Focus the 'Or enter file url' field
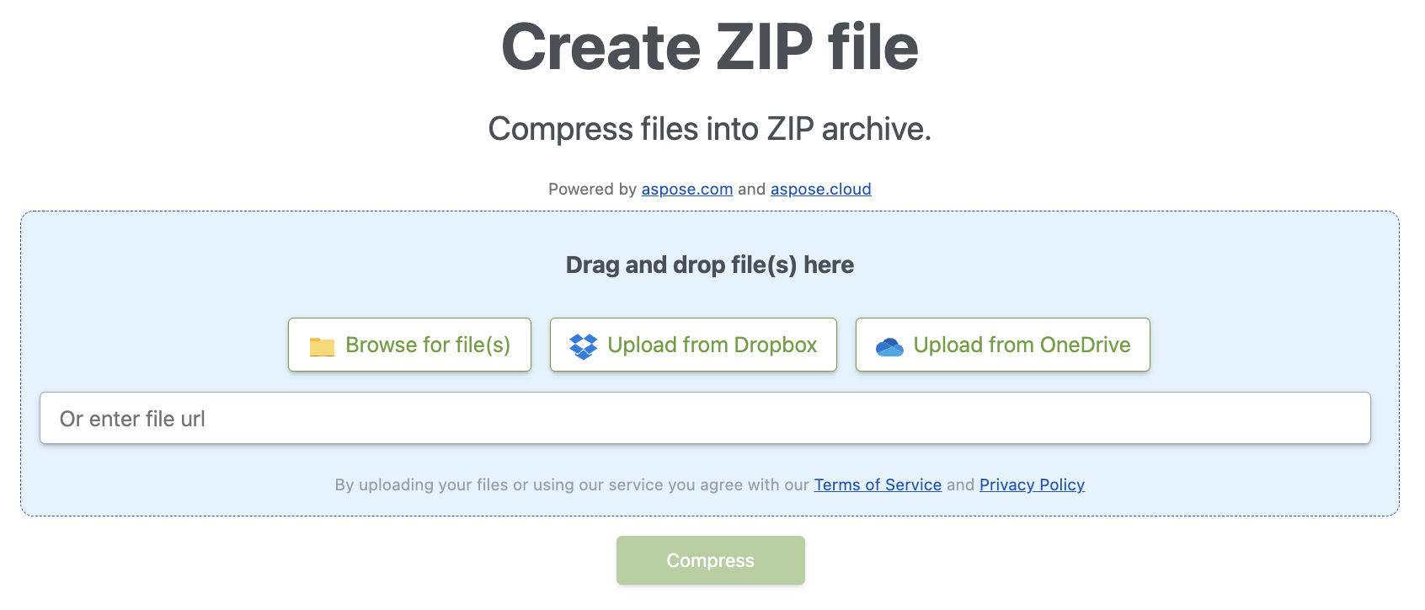Image resolution: width=1425 pixels, height=610 pixels. pyautogui.click(x=705, y=418)
